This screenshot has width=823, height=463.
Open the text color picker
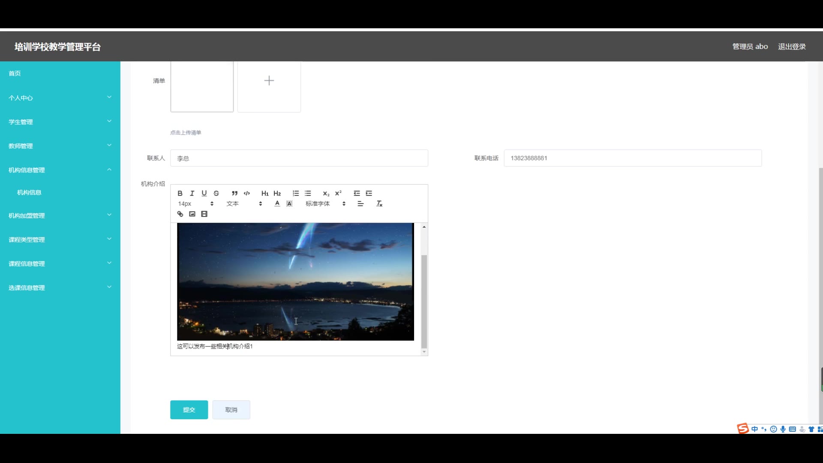point(277,204)
